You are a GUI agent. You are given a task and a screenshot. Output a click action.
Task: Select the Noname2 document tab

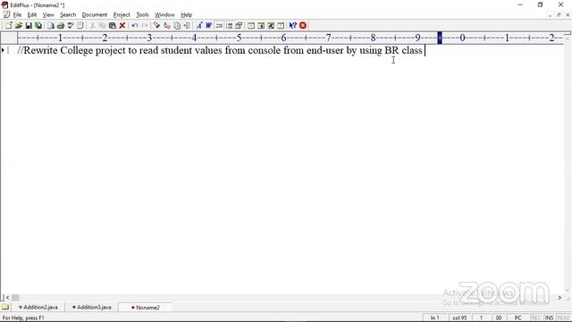pos(145,308)
